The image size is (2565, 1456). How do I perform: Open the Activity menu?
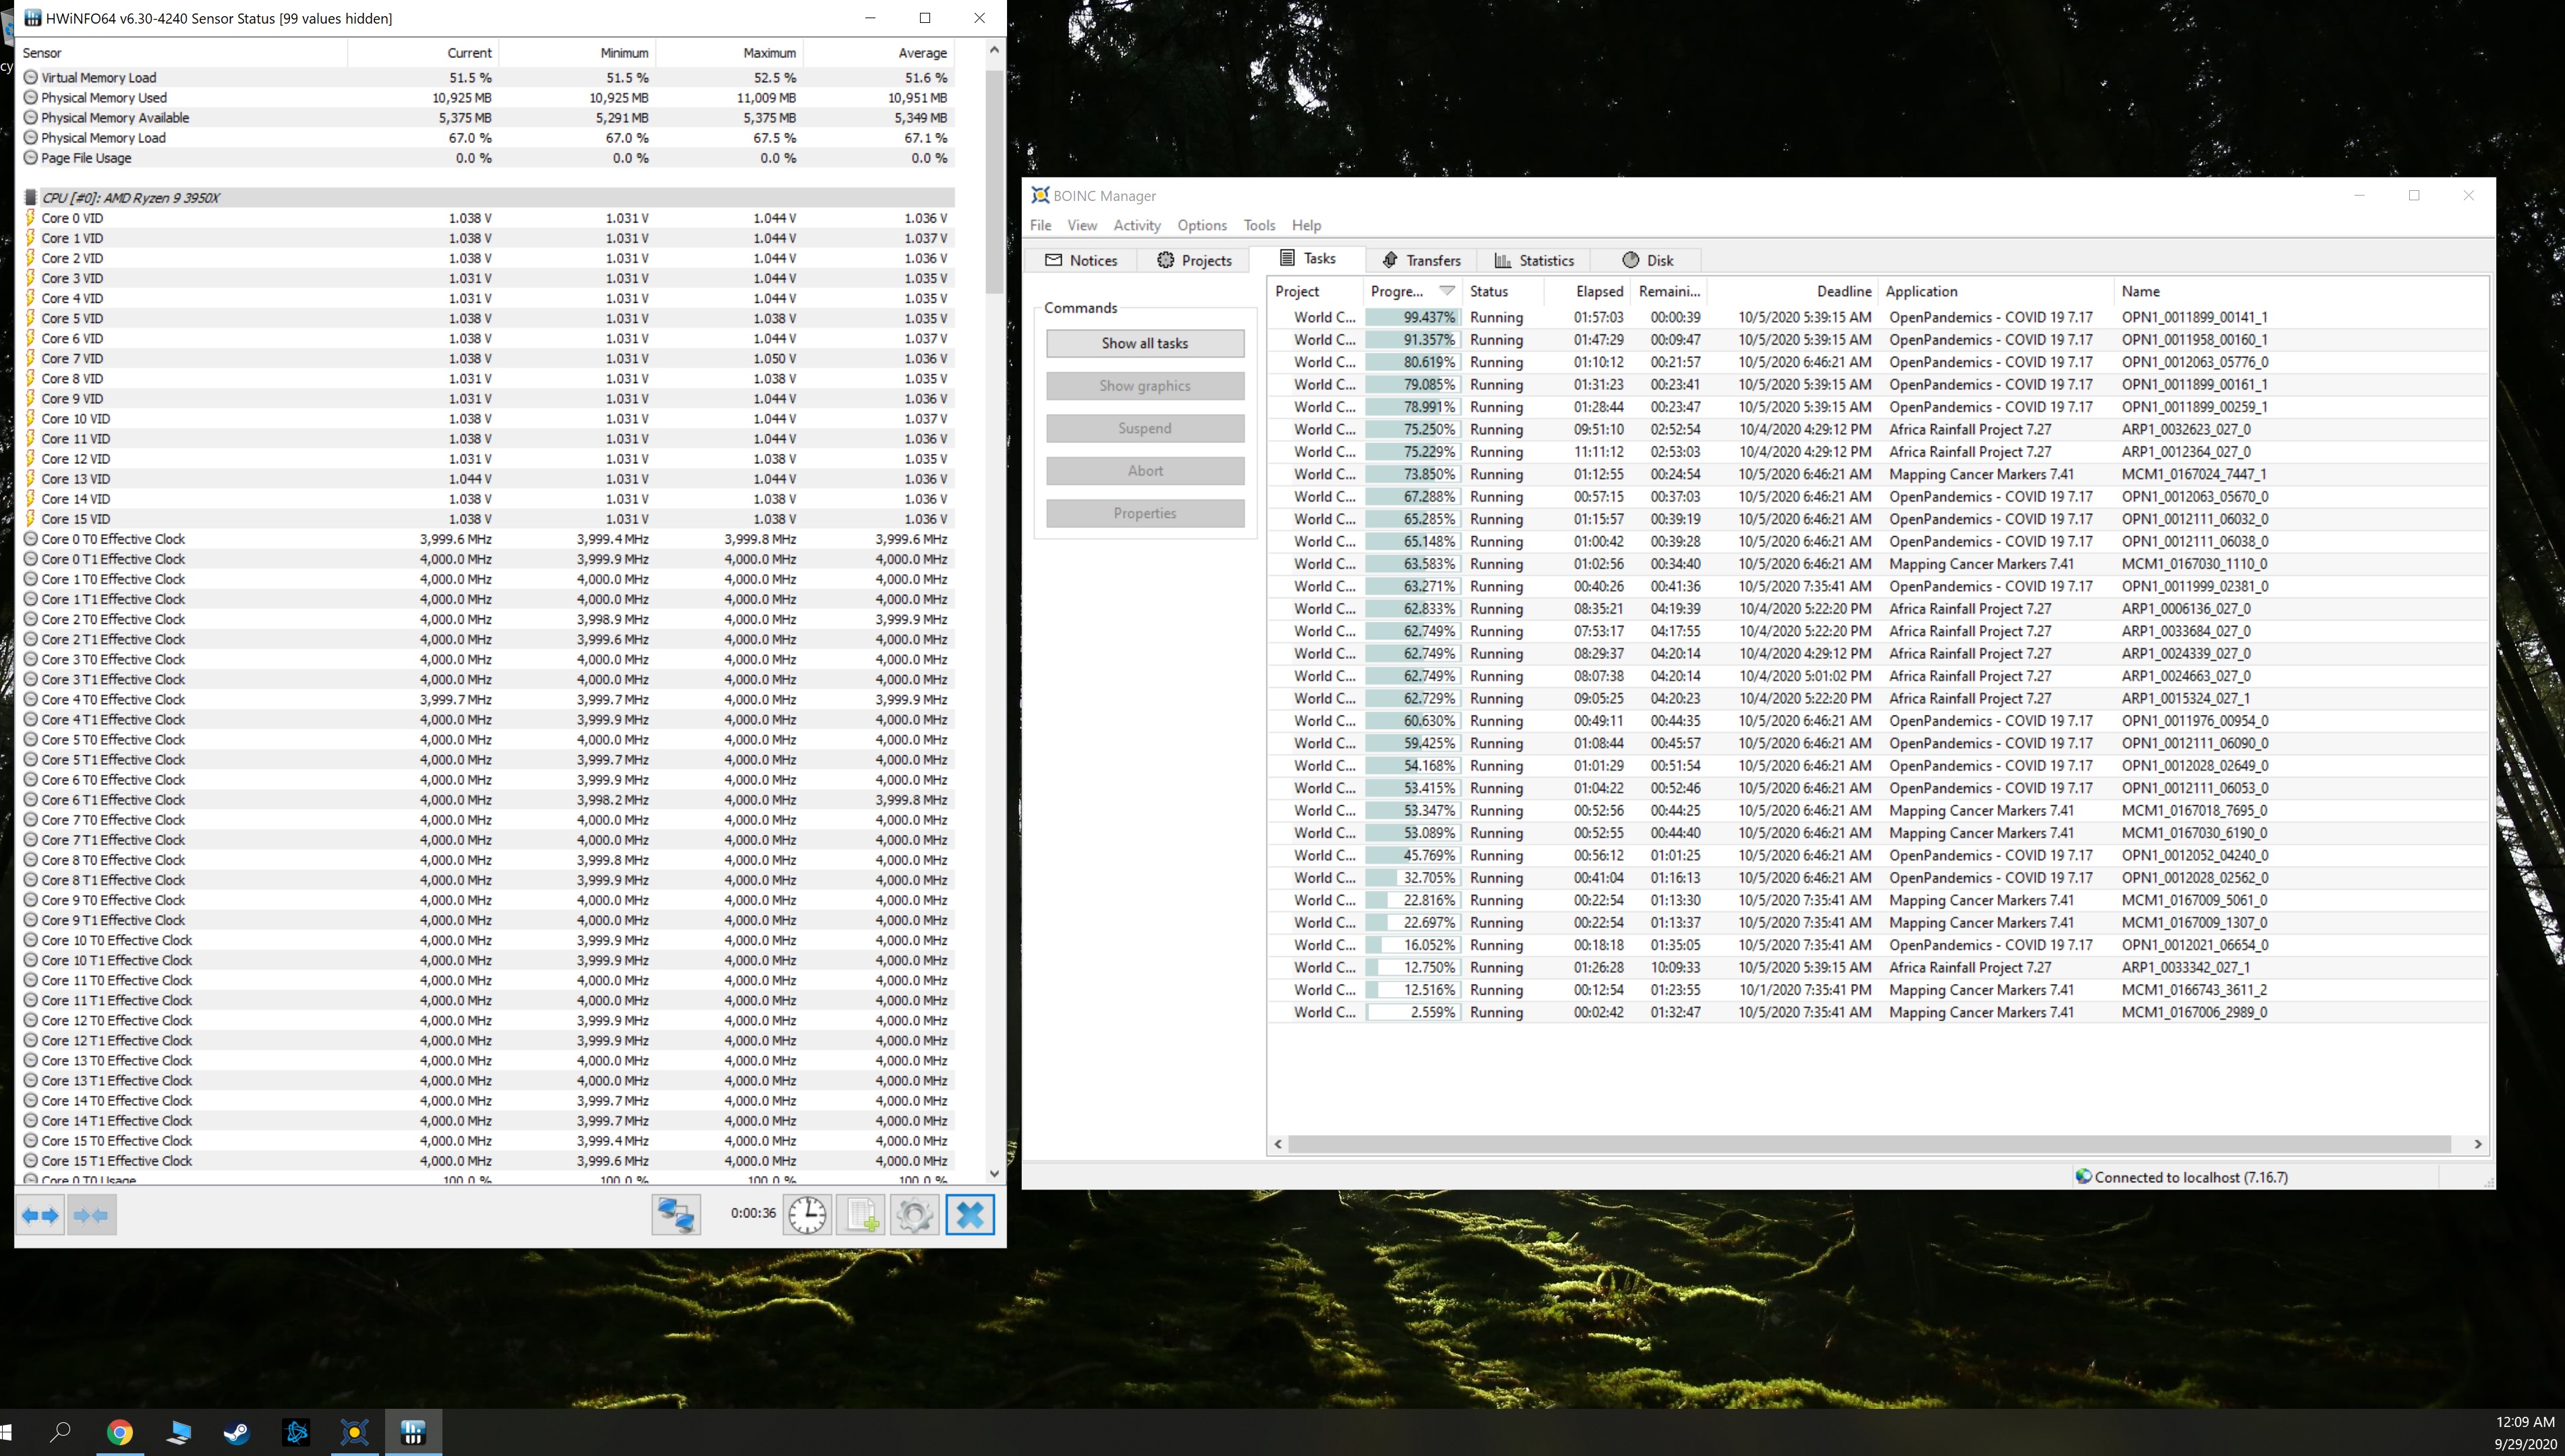(x=1137, y=225)
